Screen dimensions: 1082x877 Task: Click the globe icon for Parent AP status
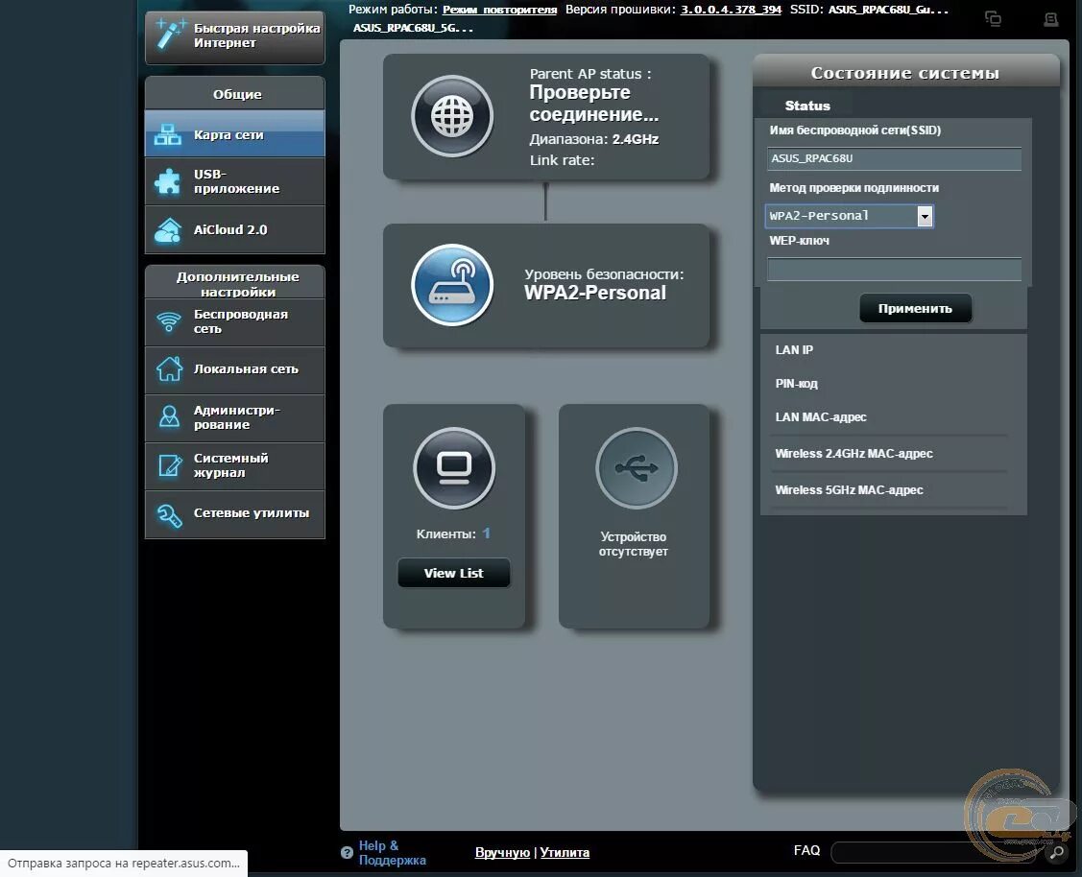452,116
